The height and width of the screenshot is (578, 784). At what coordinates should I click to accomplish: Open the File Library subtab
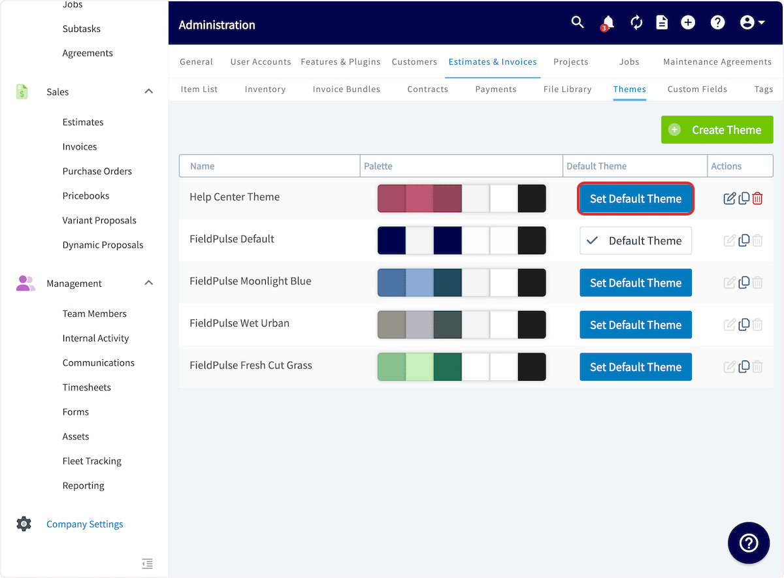pos(567,89)
